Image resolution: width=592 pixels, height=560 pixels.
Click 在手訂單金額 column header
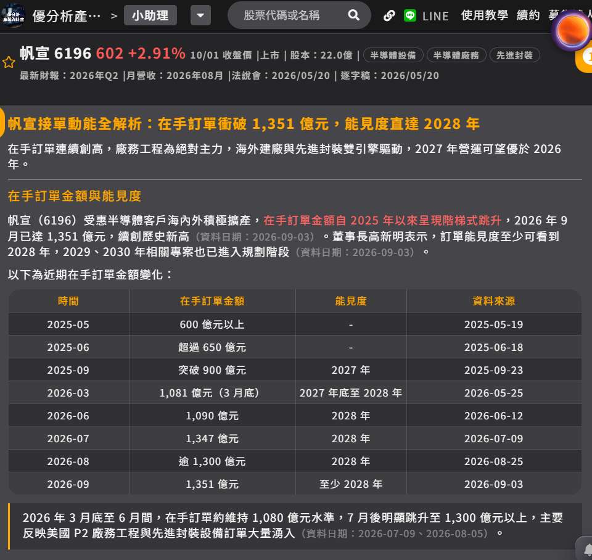tap(212, 301)
